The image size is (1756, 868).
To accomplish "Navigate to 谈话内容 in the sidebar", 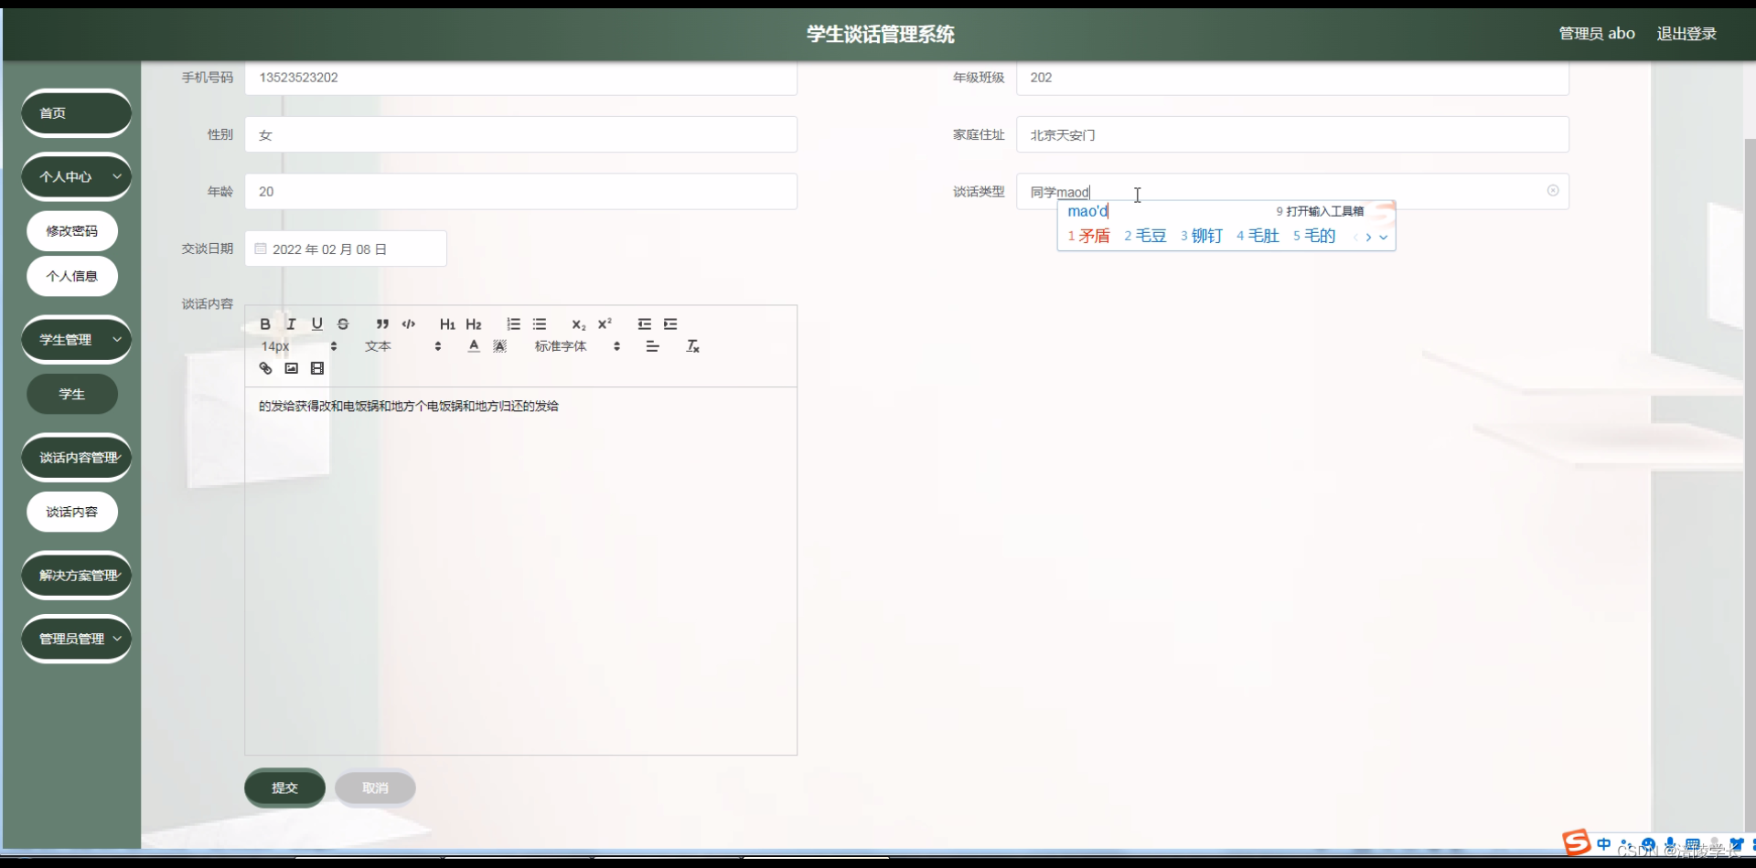I will pos(71,512).
